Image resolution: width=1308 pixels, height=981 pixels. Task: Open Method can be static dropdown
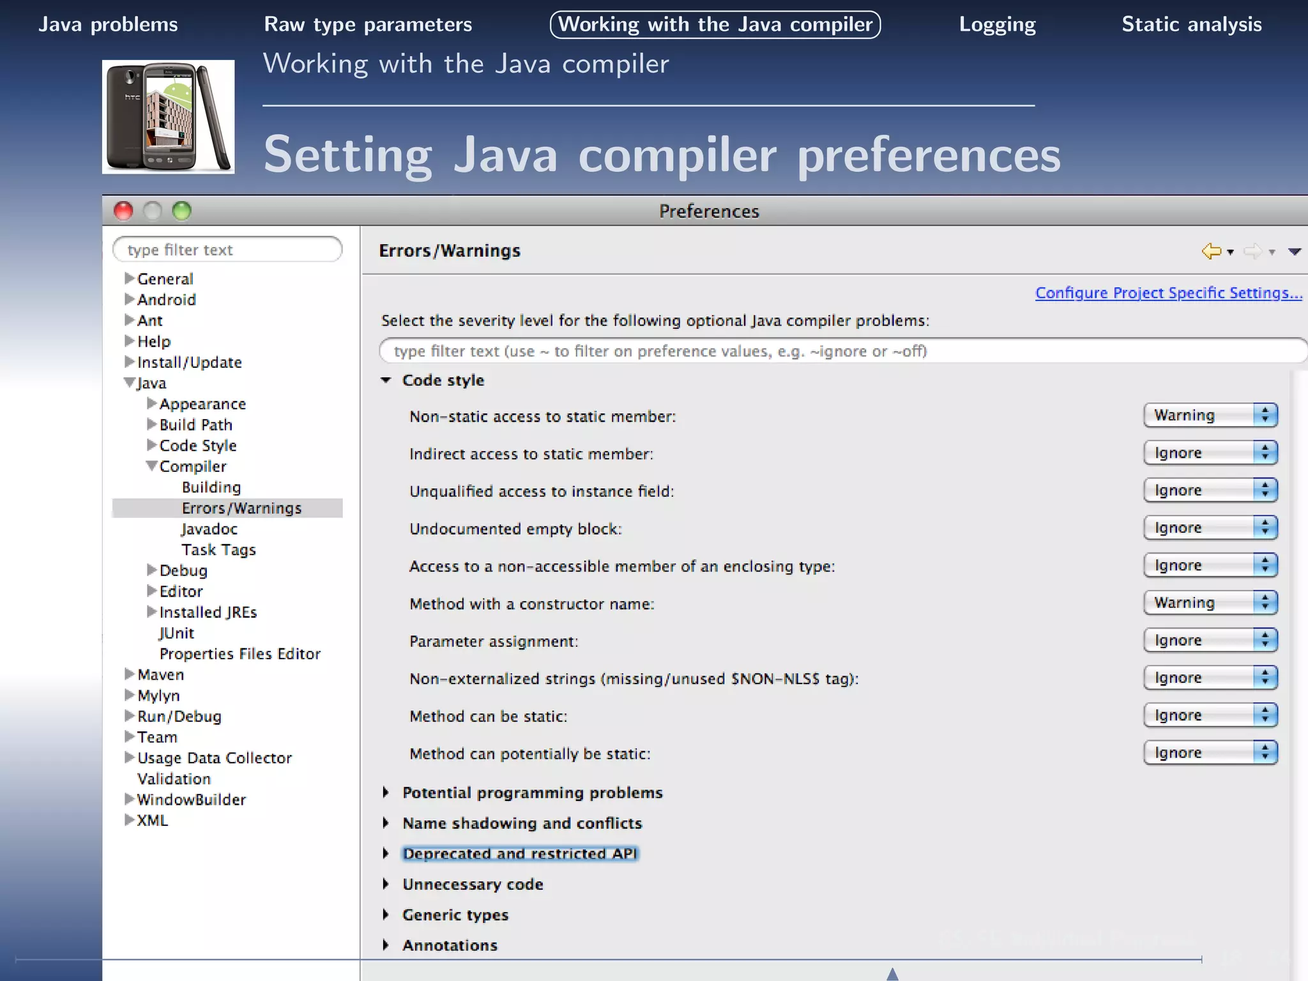coord(1210,715)
